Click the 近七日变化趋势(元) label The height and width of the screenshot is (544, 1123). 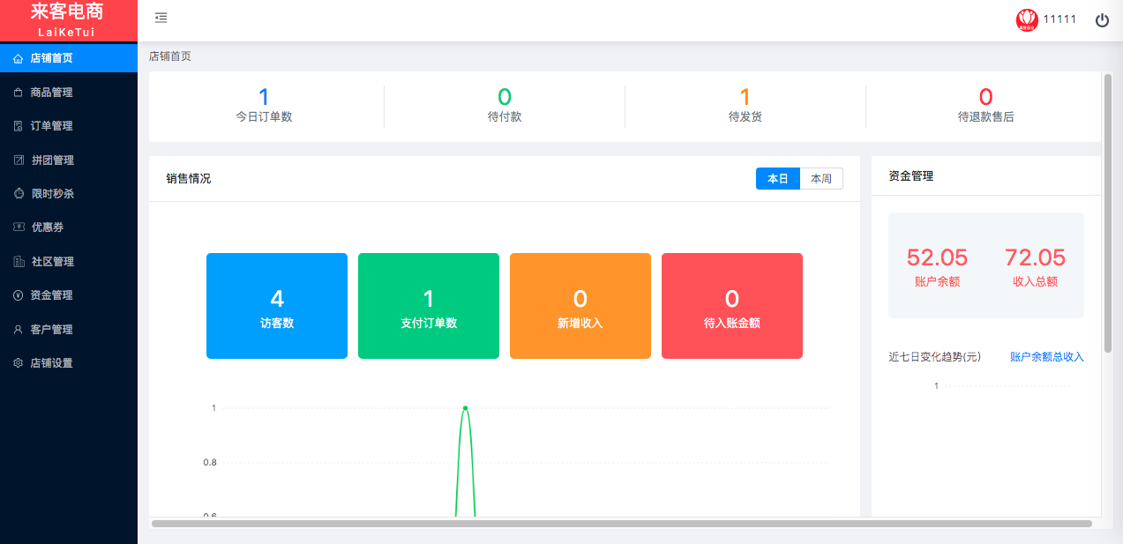pos(935,357)
